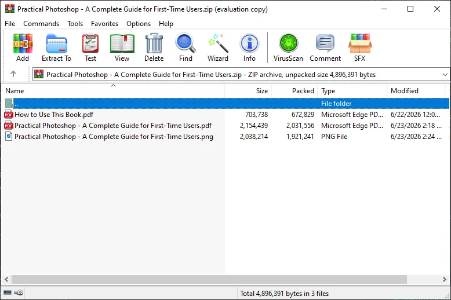Click the status bar total bytes text
The width and height of the screenshot is (451, 300).
(x=284, y=294)
